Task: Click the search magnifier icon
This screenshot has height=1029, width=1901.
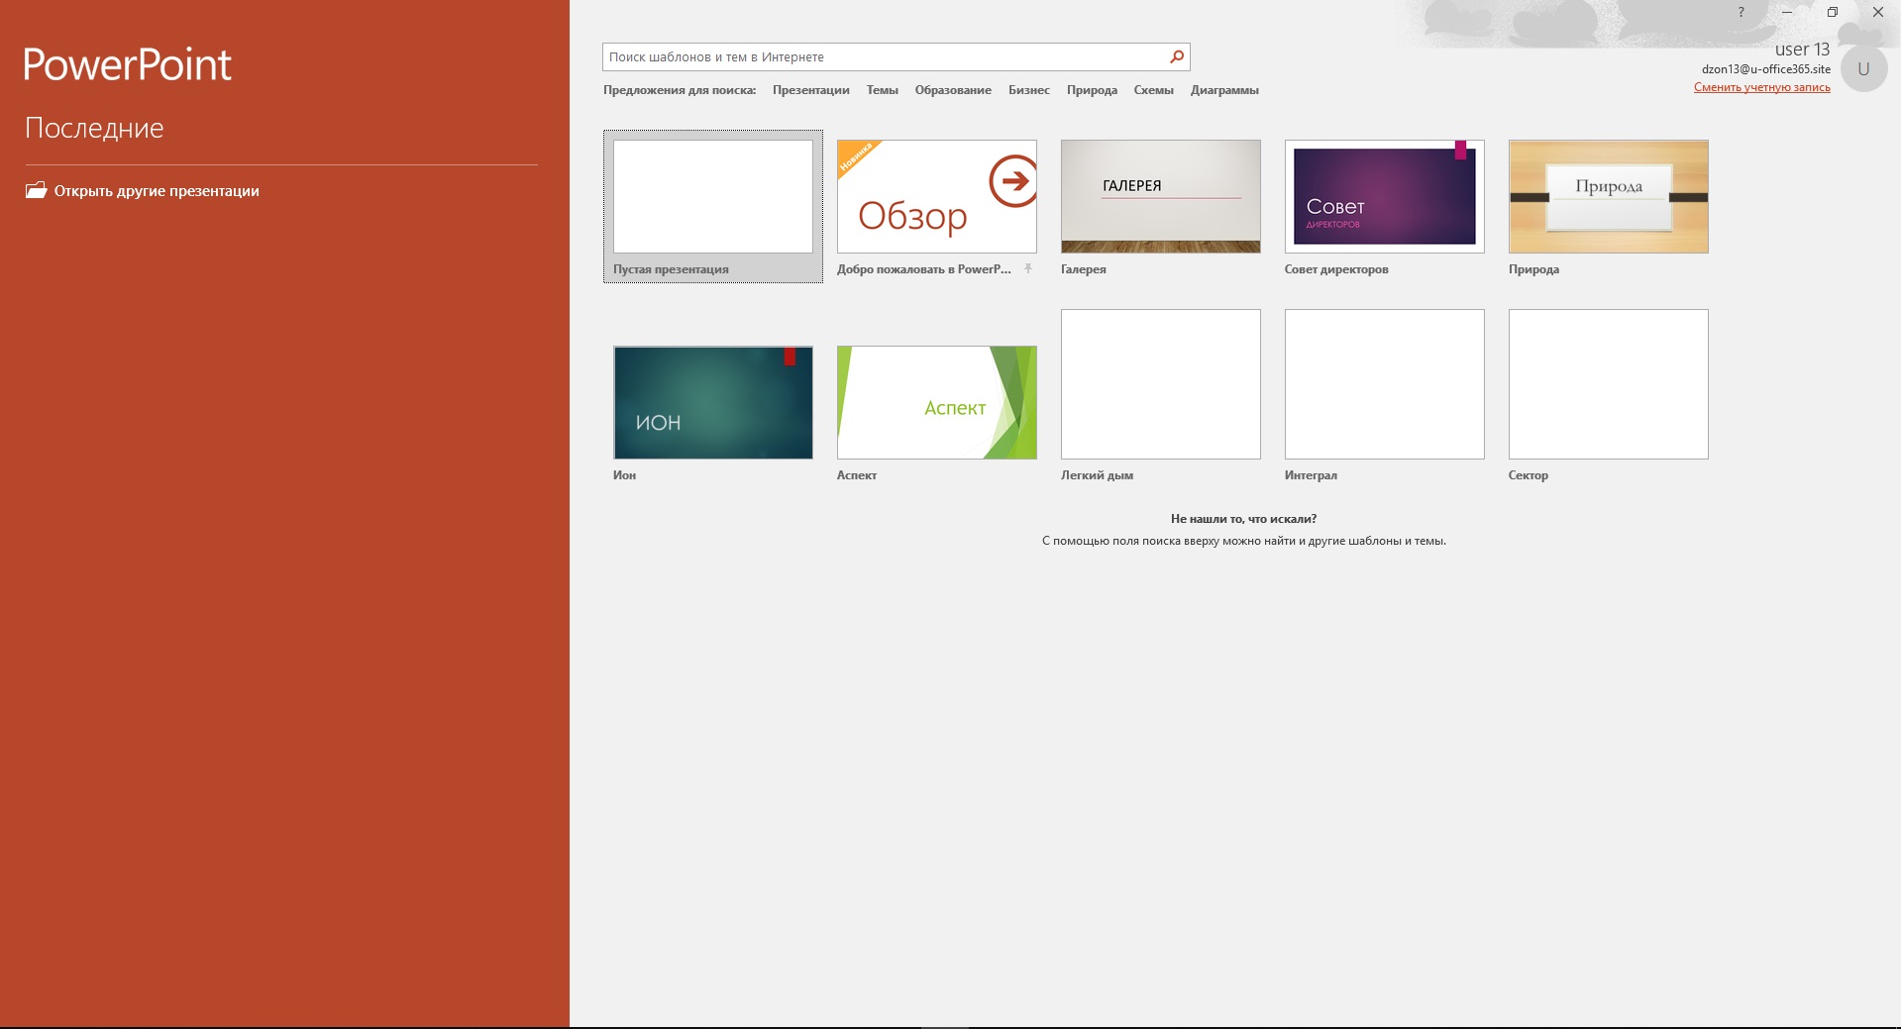Action: click(1176, 56)
